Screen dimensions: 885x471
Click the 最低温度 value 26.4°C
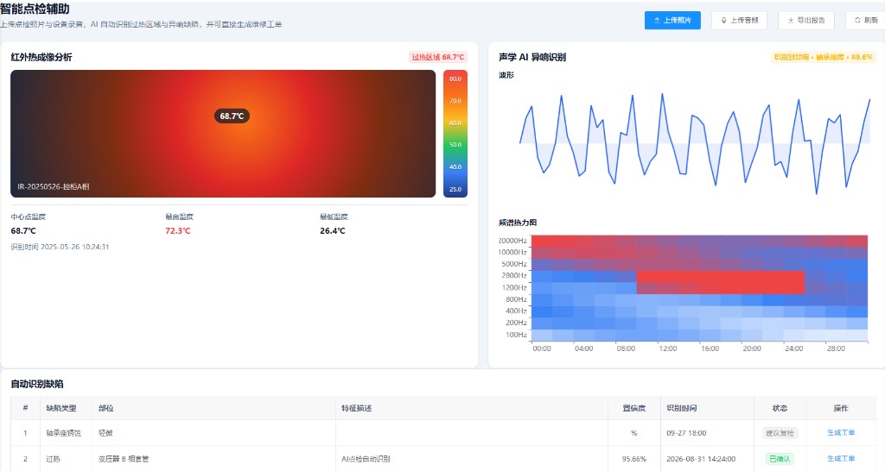[x=333, y=231]
